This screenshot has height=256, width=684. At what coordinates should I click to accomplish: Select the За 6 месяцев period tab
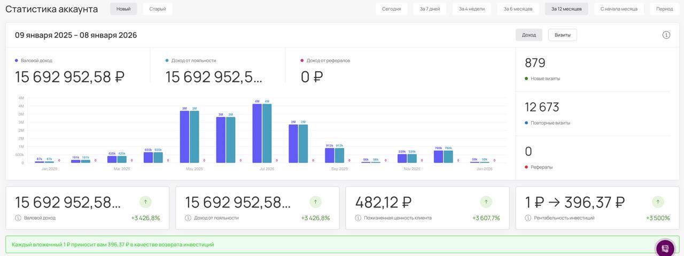click(518, 9)
